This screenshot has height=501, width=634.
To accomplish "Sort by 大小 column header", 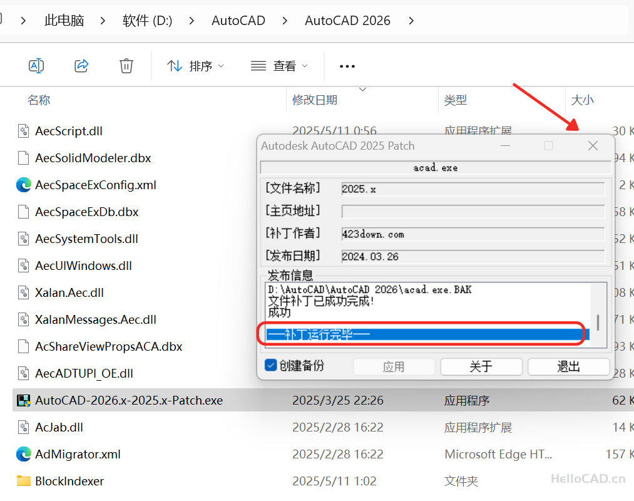I will point(582,100).
